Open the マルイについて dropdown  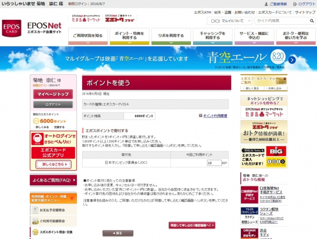pos(230,21)
